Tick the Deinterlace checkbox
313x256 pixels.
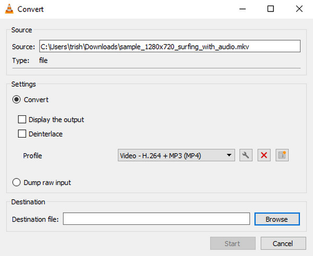[x=22, y=133]
